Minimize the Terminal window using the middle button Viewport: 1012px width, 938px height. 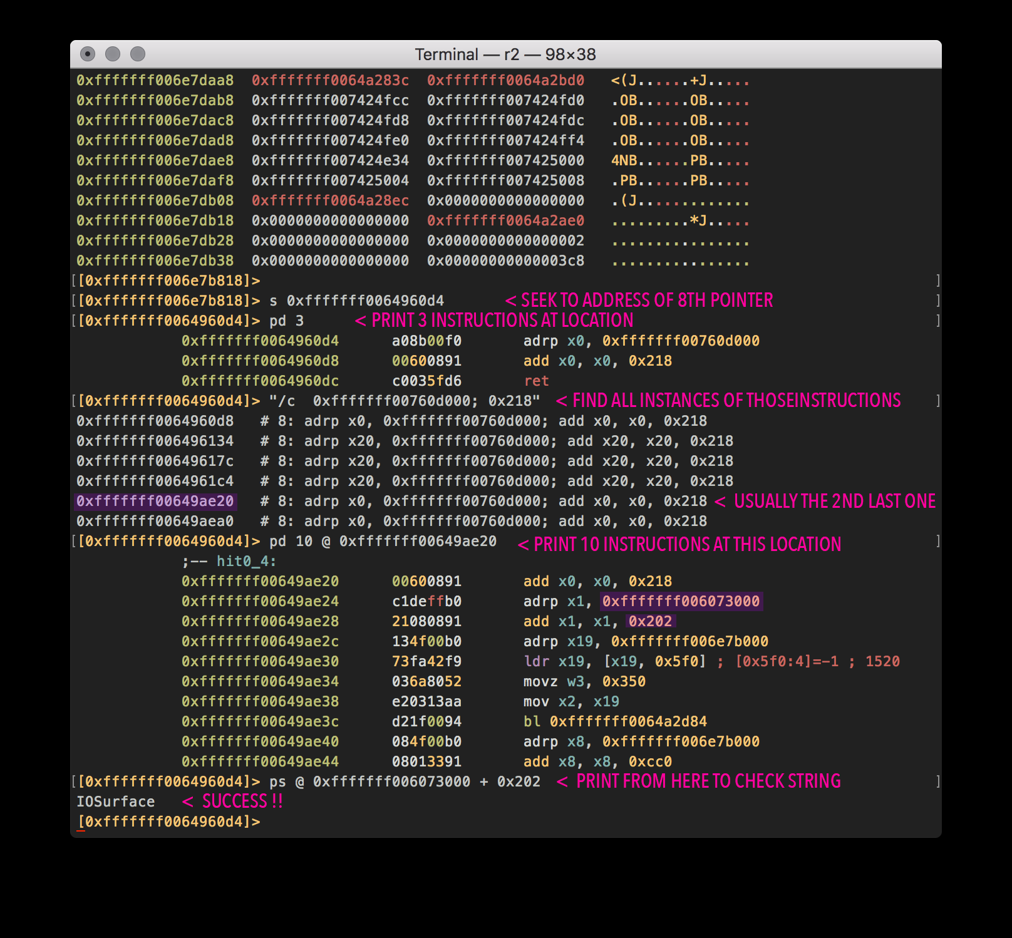point(113,54)
